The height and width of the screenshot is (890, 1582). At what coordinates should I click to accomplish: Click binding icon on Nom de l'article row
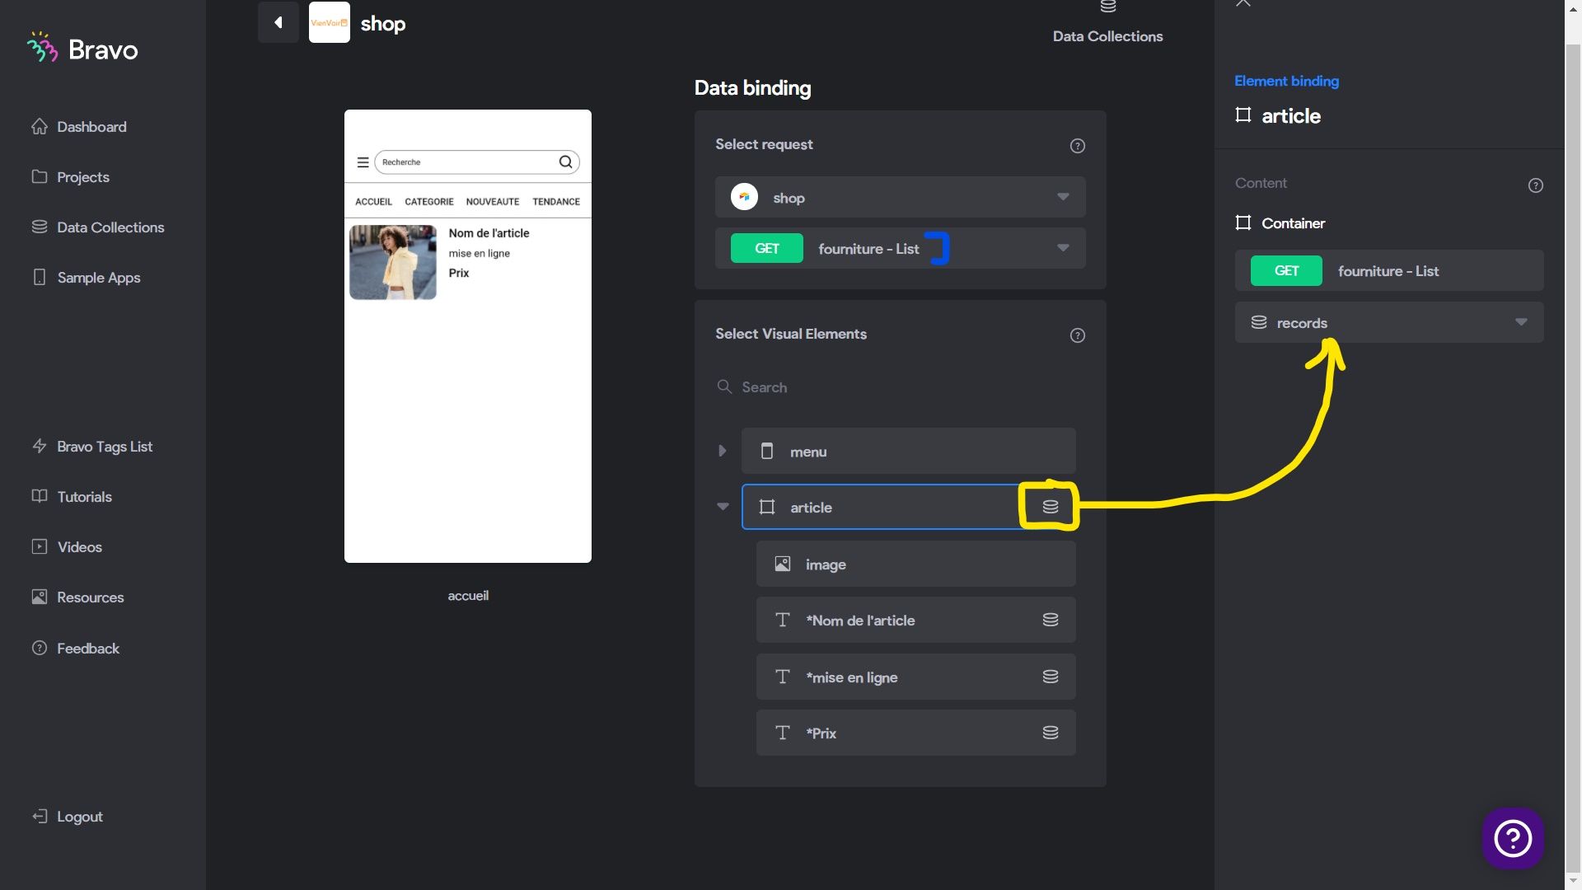pyautogui.click(x=1050, y=620)
